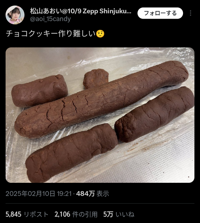View the 2,106 quote count
The image size is (200, 223).
(62, 214)
